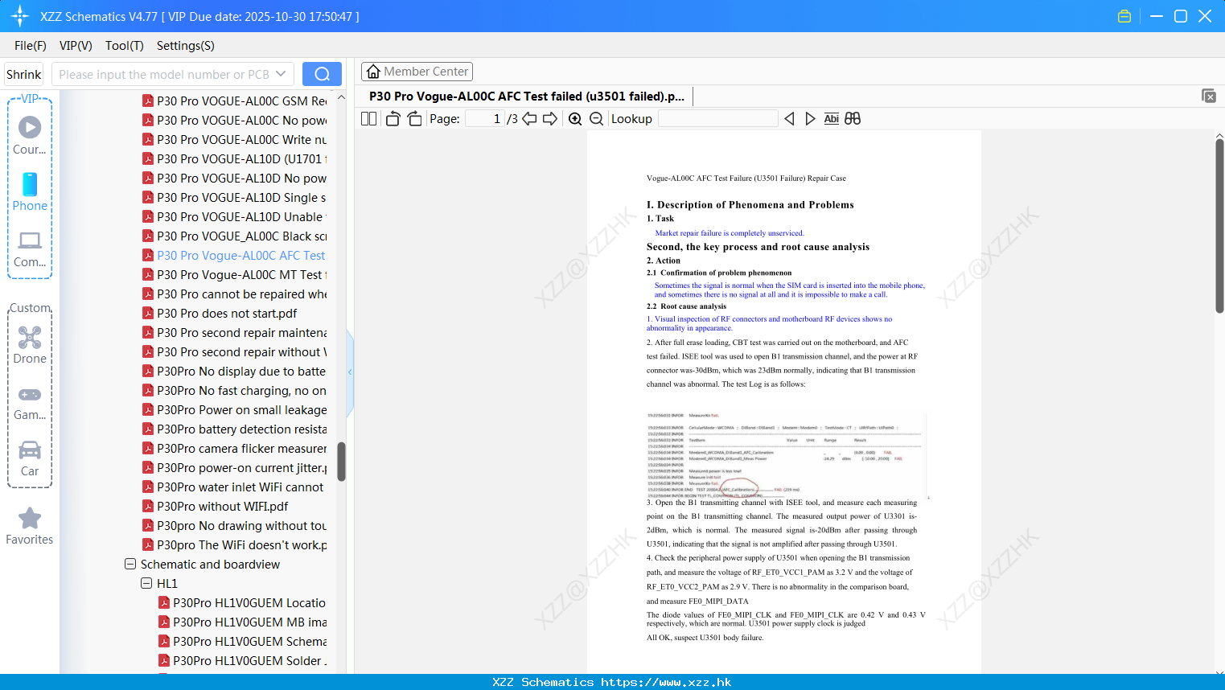
Task: Click the page number input field
Action: click(x=485, y=118)
